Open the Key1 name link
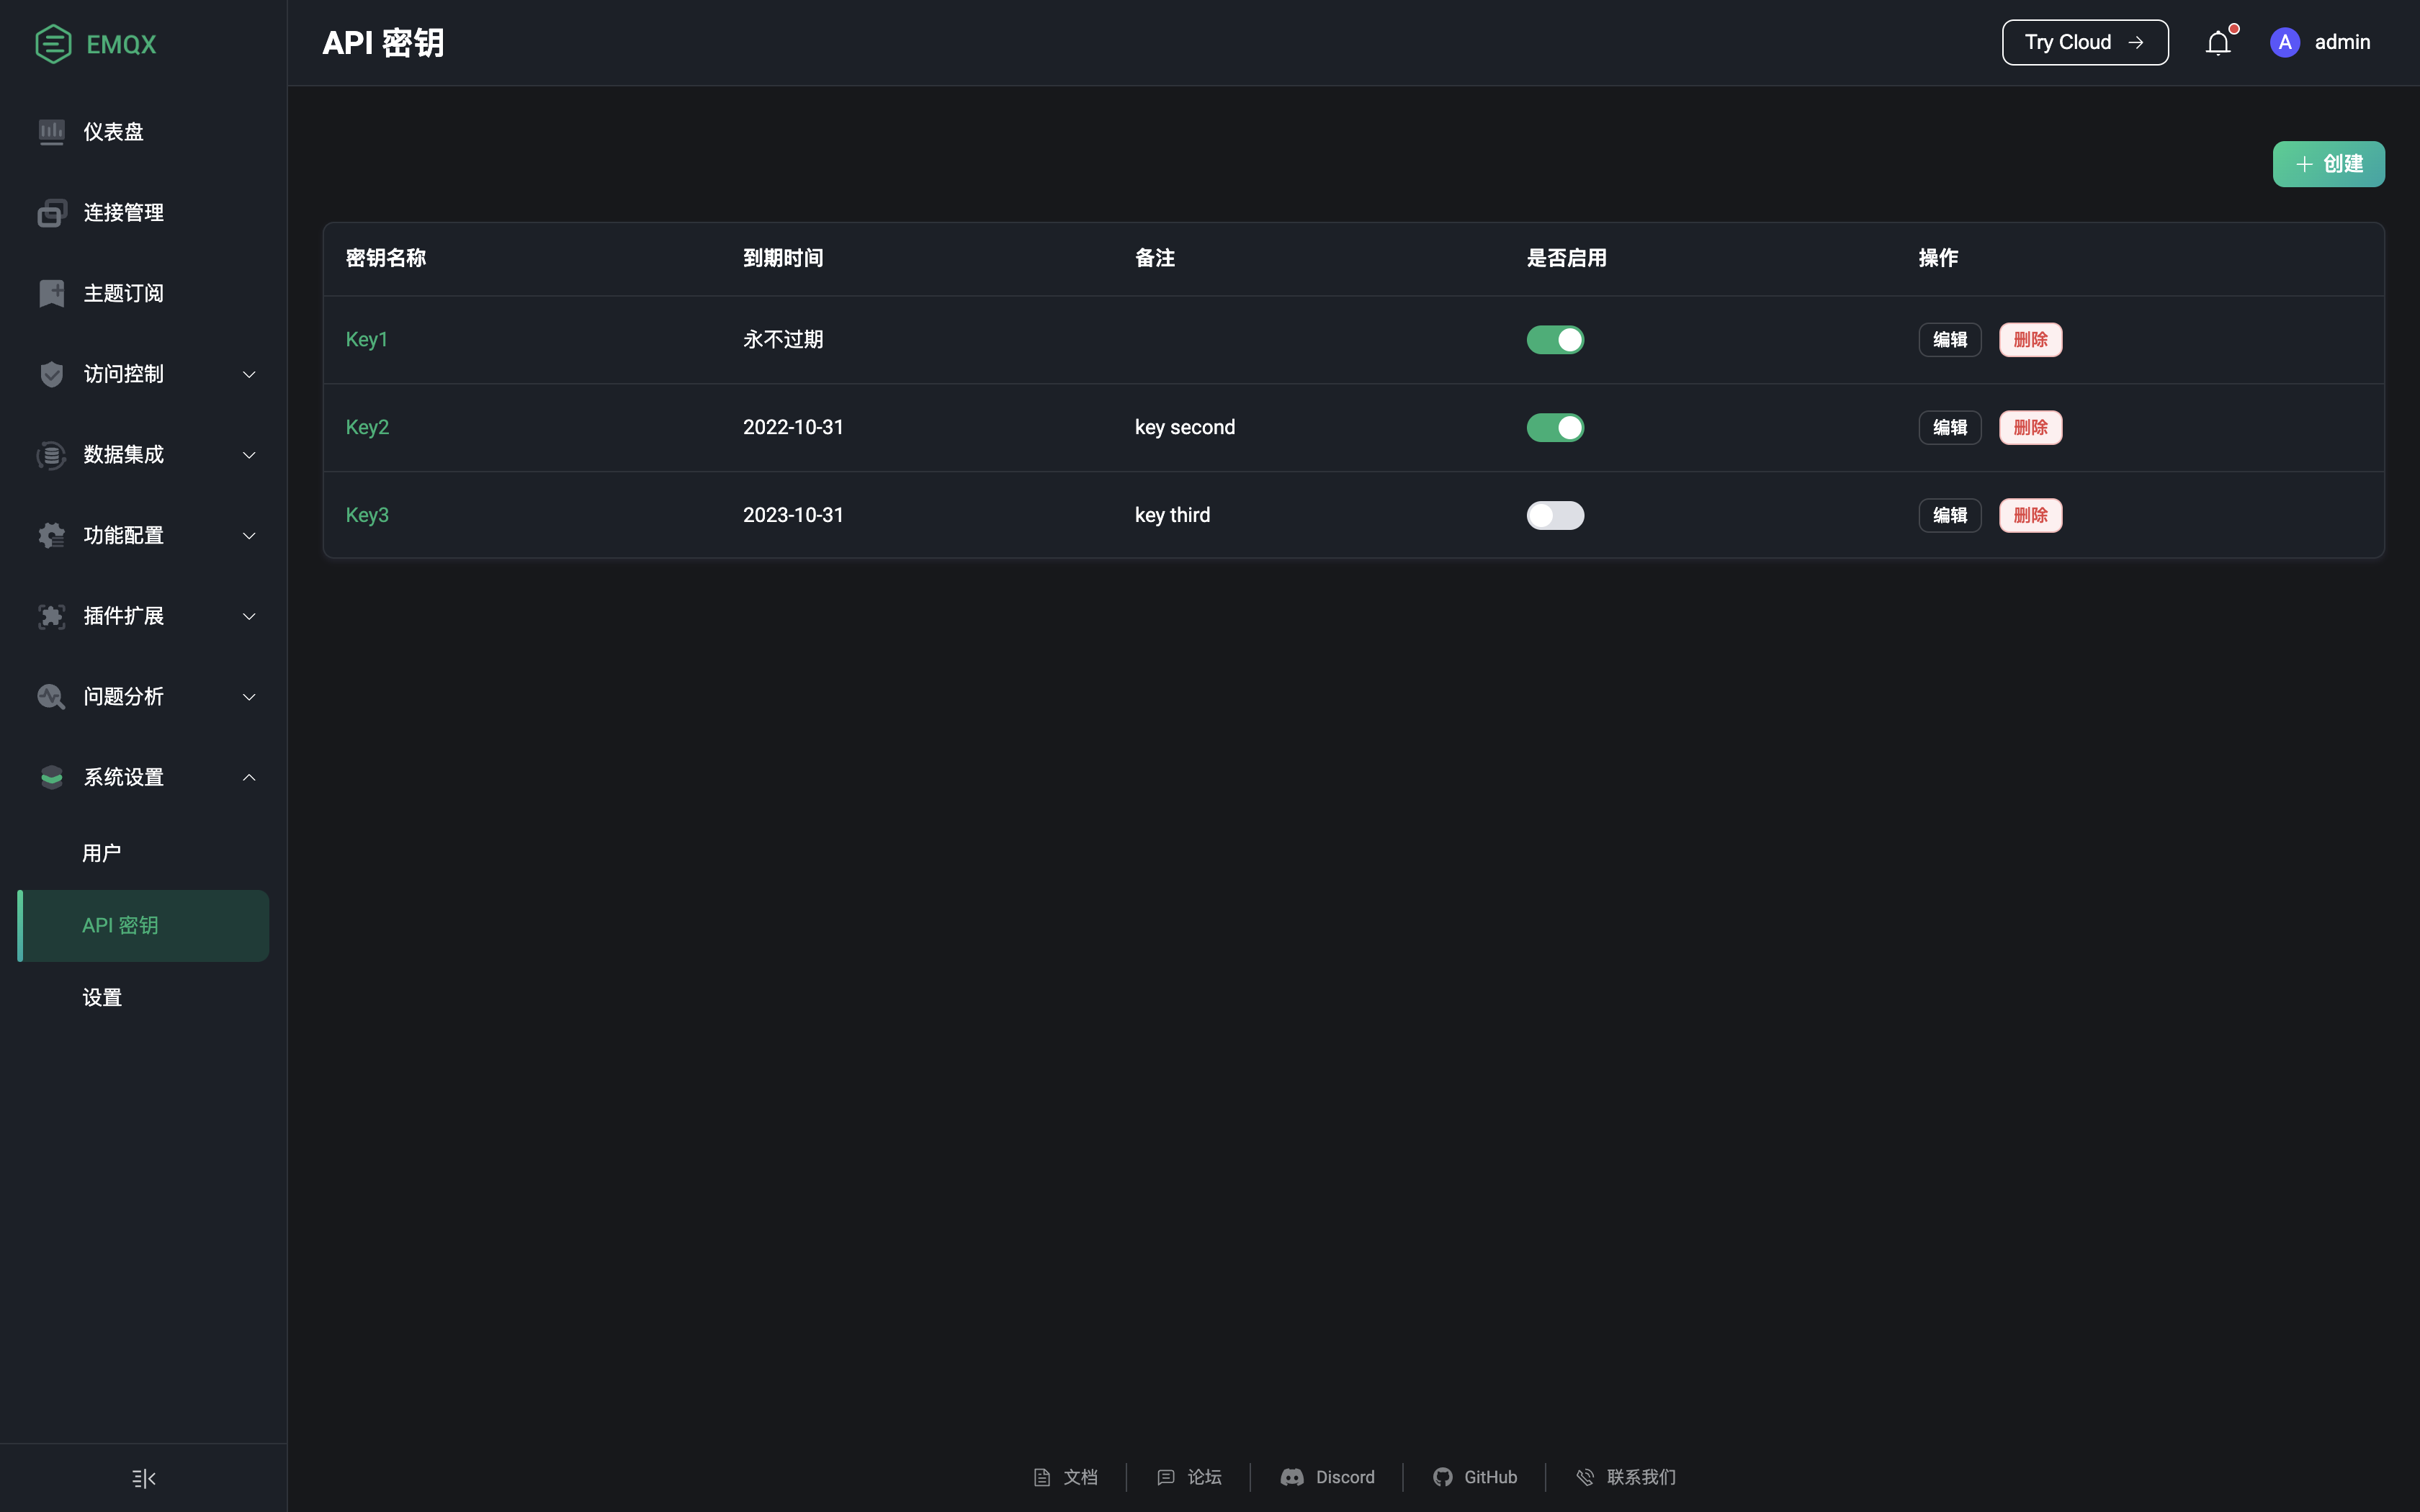 coord(366,340)
